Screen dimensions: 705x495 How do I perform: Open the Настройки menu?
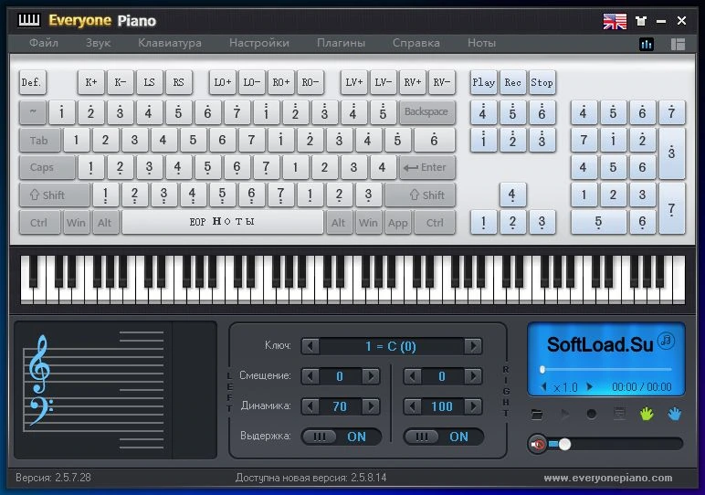click(x=259, y=43)
